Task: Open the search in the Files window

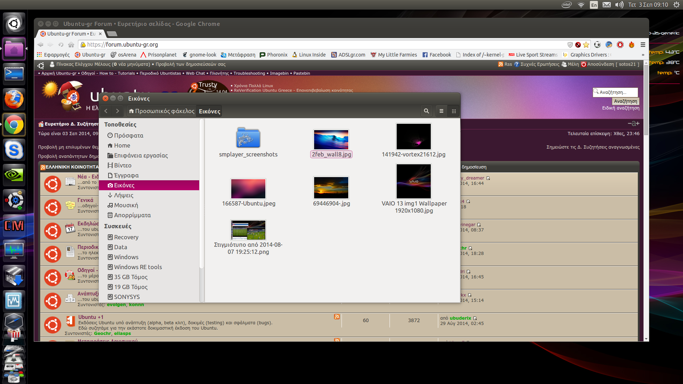Action: click(426, 111)
